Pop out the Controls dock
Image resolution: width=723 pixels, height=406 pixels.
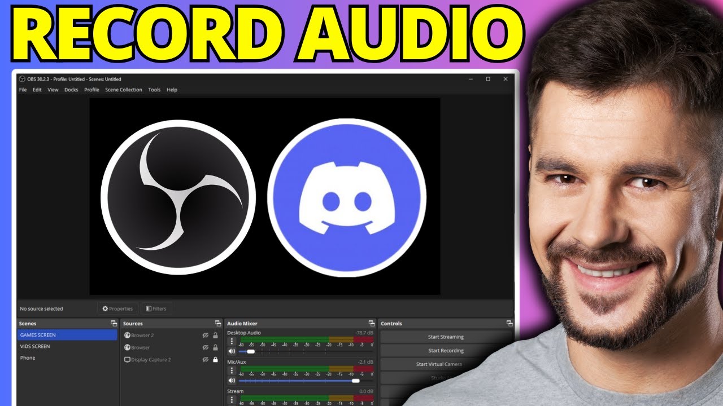[509, 323]
